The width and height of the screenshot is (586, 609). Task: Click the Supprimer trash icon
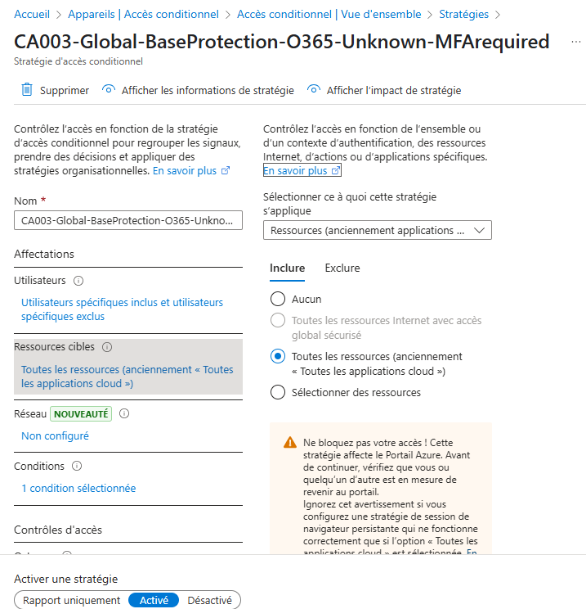coord(26,90)
